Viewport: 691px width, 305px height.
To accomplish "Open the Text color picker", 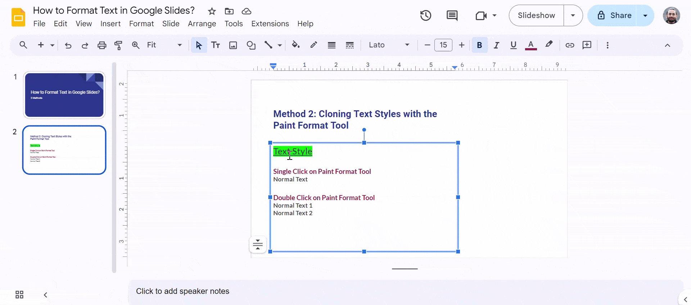I will (x=530, y=45).
